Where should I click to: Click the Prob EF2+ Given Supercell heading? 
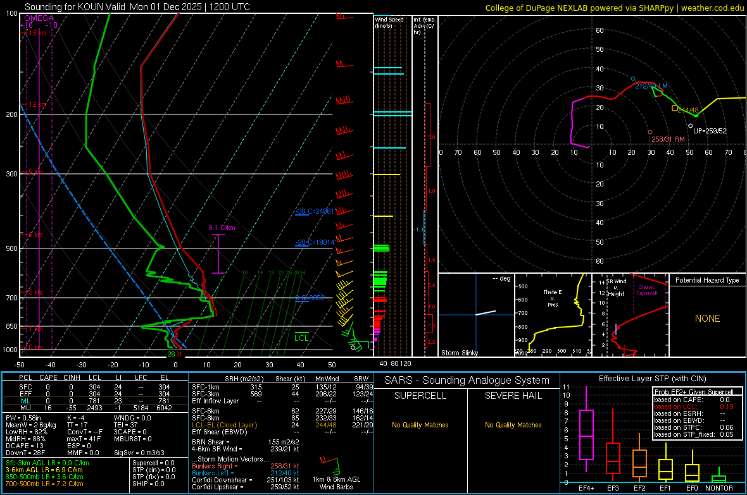pyautogui.click(x=694, y=392)
